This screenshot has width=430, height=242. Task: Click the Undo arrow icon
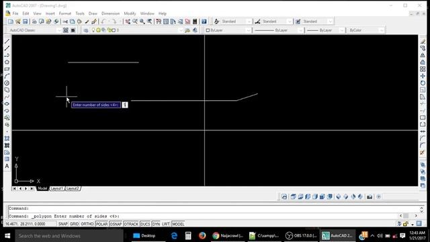click(x=103, y=22)
